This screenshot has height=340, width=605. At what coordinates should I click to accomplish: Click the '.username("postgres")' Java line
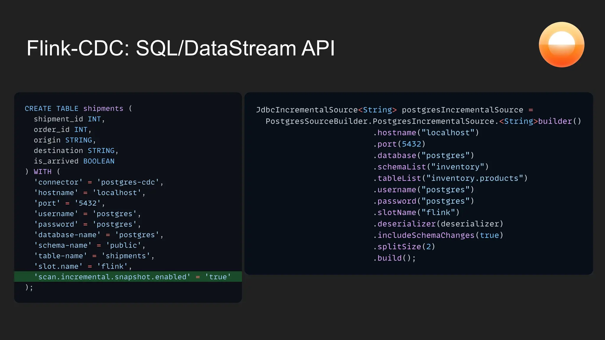pyautogui.click(x=423, y=190)
